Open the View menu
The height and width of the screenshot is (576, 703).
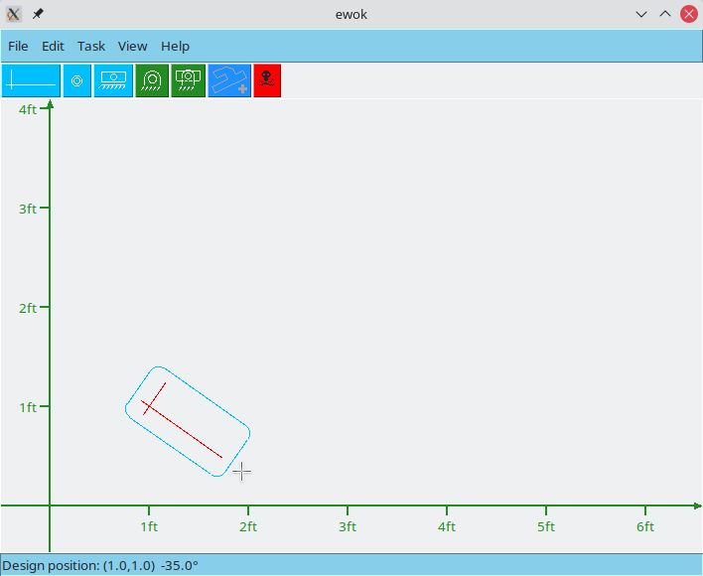(132, 46)
